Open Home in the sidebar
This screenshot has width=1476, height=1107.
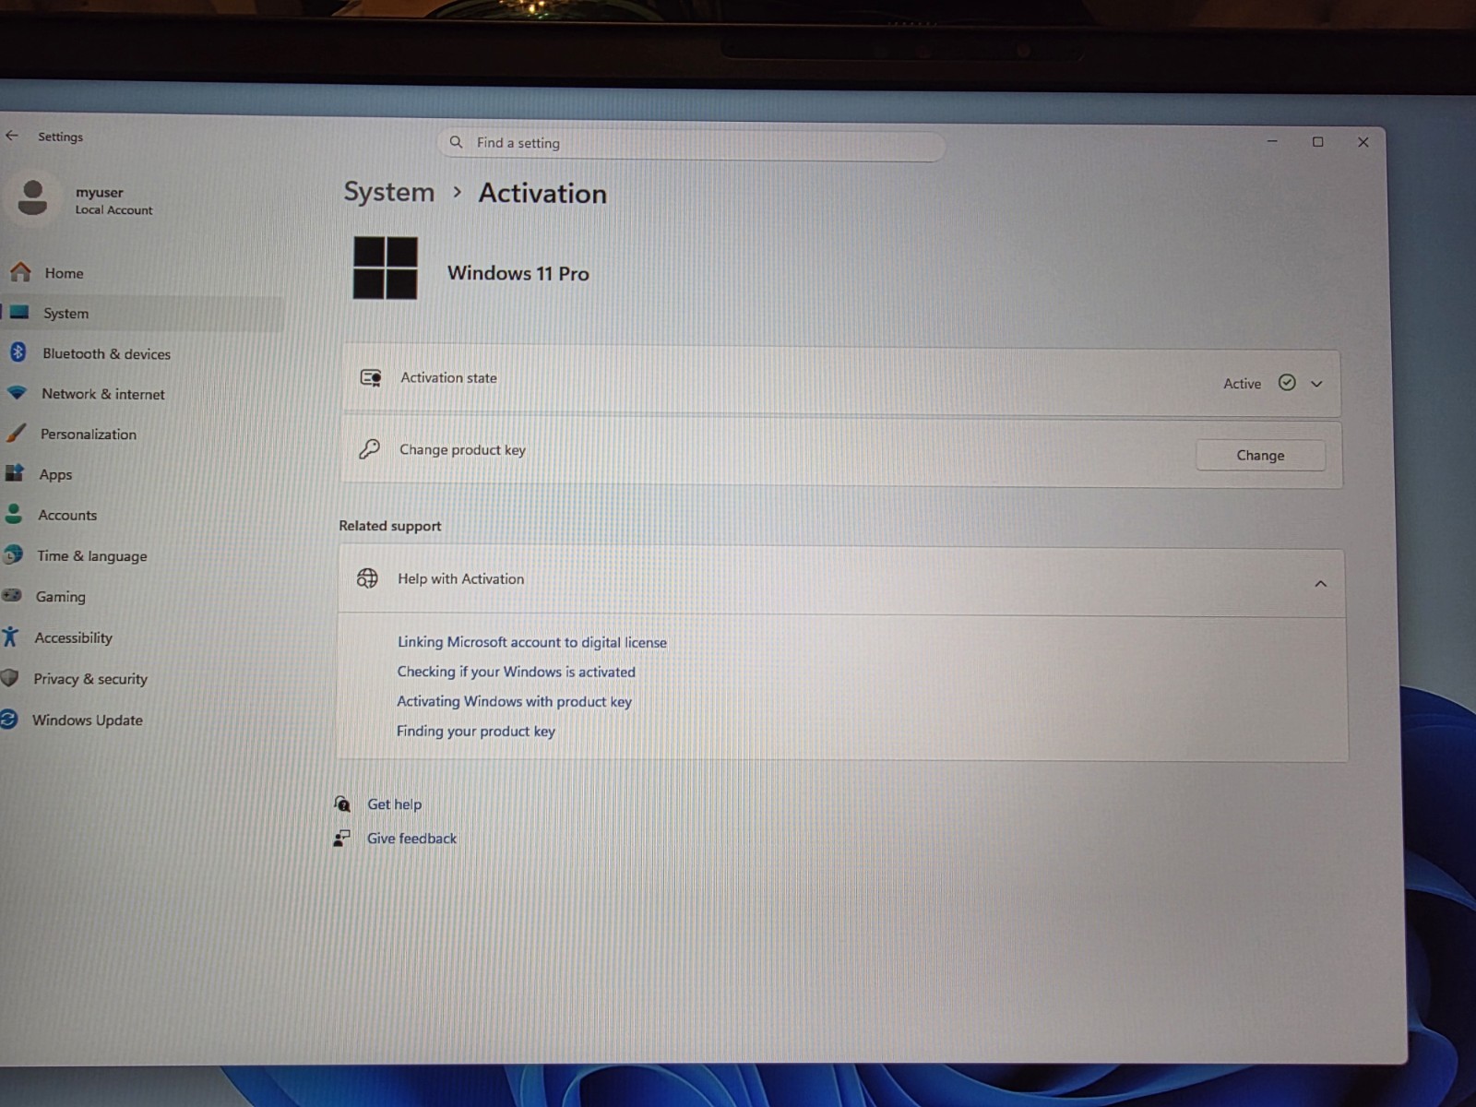(x=64, y=273)
